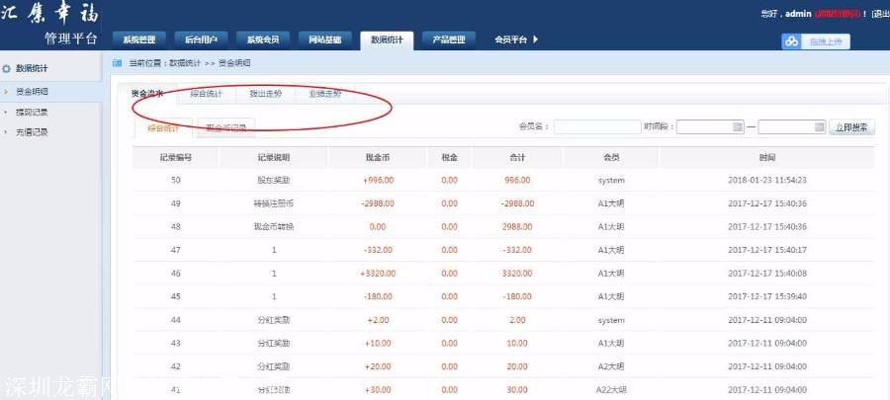
Task: Click the 立即搜索 search button
Action: (851, 127)
